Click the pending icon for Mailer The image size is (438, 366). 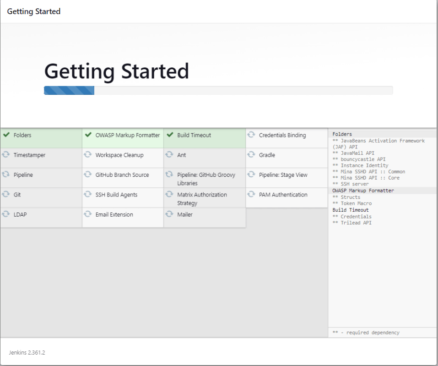[x=170, y=214]
